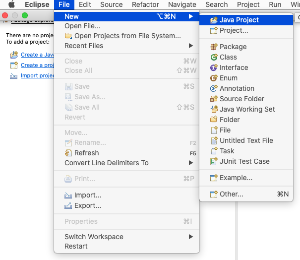Click the purple Interface icon

click(x=214, y=67)
